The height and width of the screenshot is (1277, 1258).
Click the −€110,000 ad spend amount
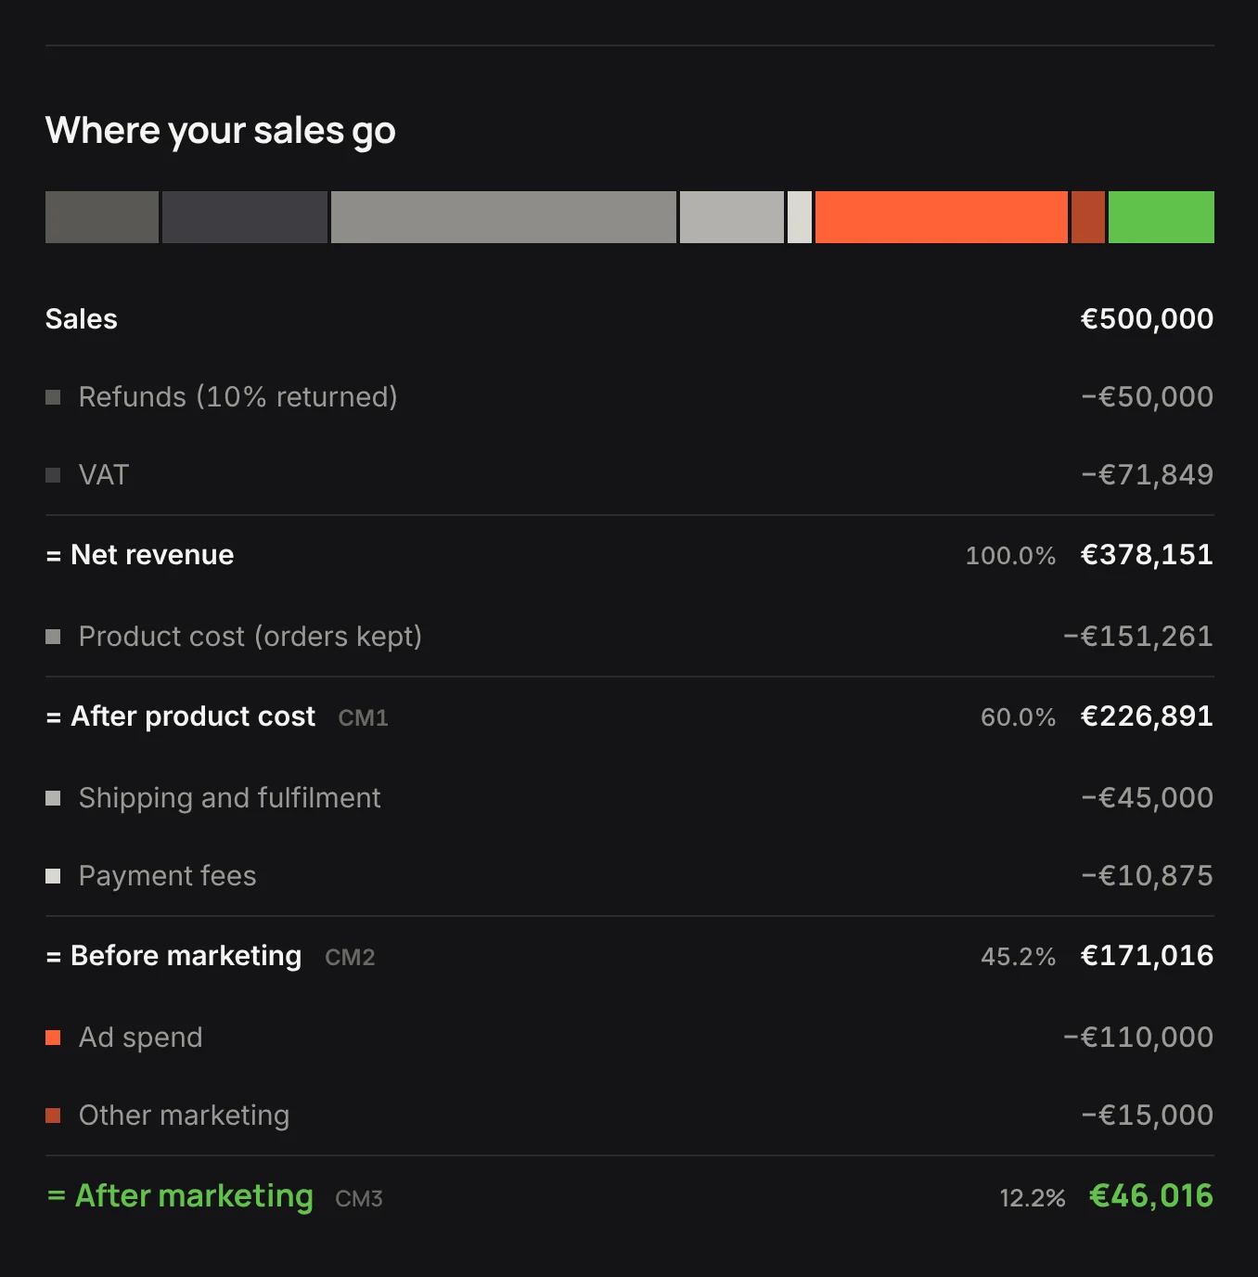tap(1138, 1038)
